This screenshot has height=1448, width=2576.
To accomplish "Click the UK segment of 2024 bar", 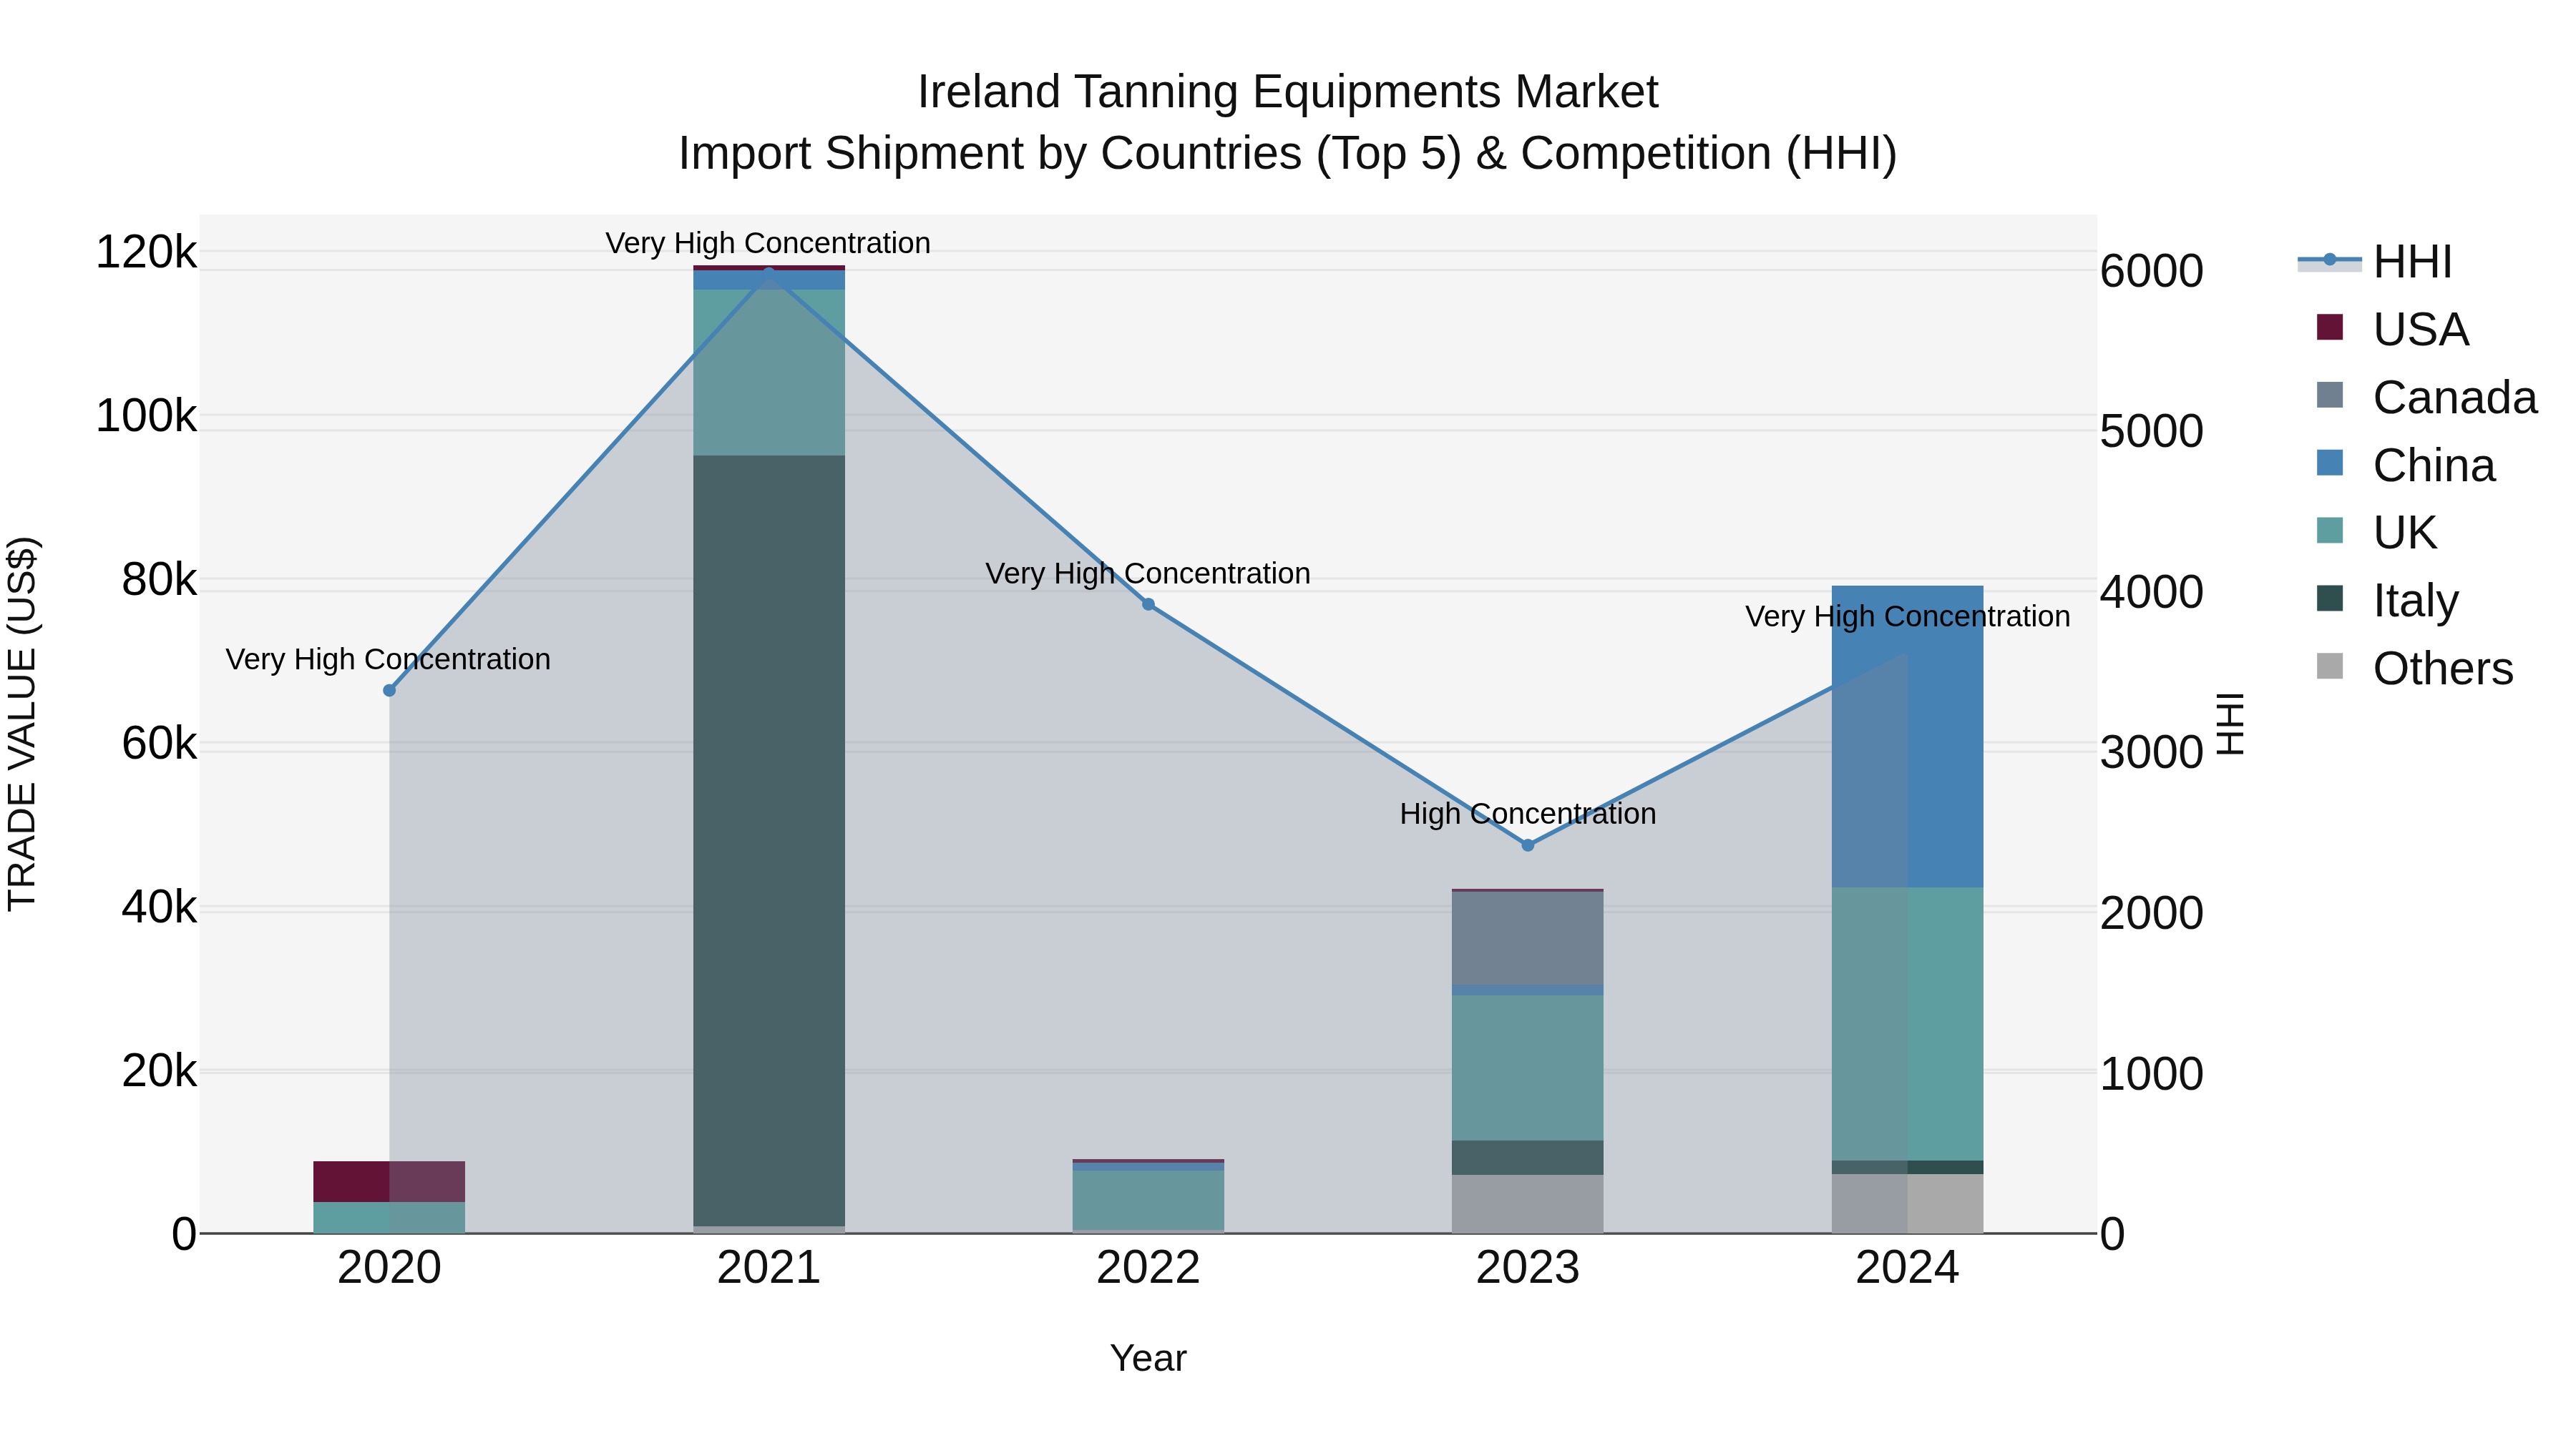I will click(1907, 1023).
